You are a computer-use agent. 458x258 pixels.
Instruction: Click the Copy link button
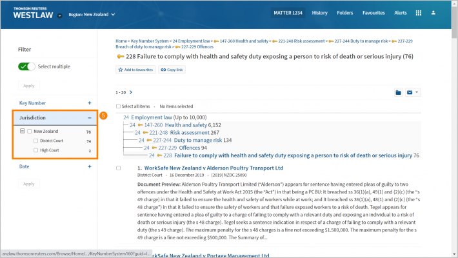click(x=172, y=70)
